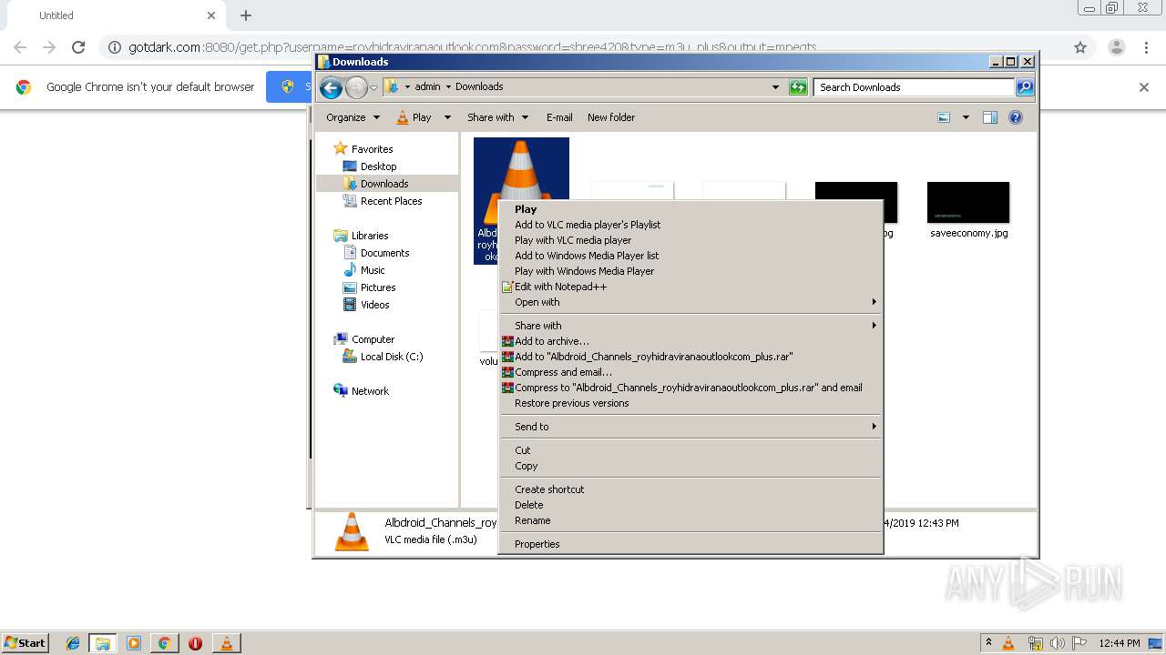Click the Explorer back arrow button
Viewport: 1166px width, 655px height.
click(x=331, y=87)
